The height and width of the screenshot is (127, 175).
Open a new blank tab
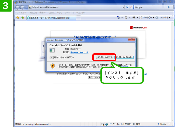tap(79, 18)
